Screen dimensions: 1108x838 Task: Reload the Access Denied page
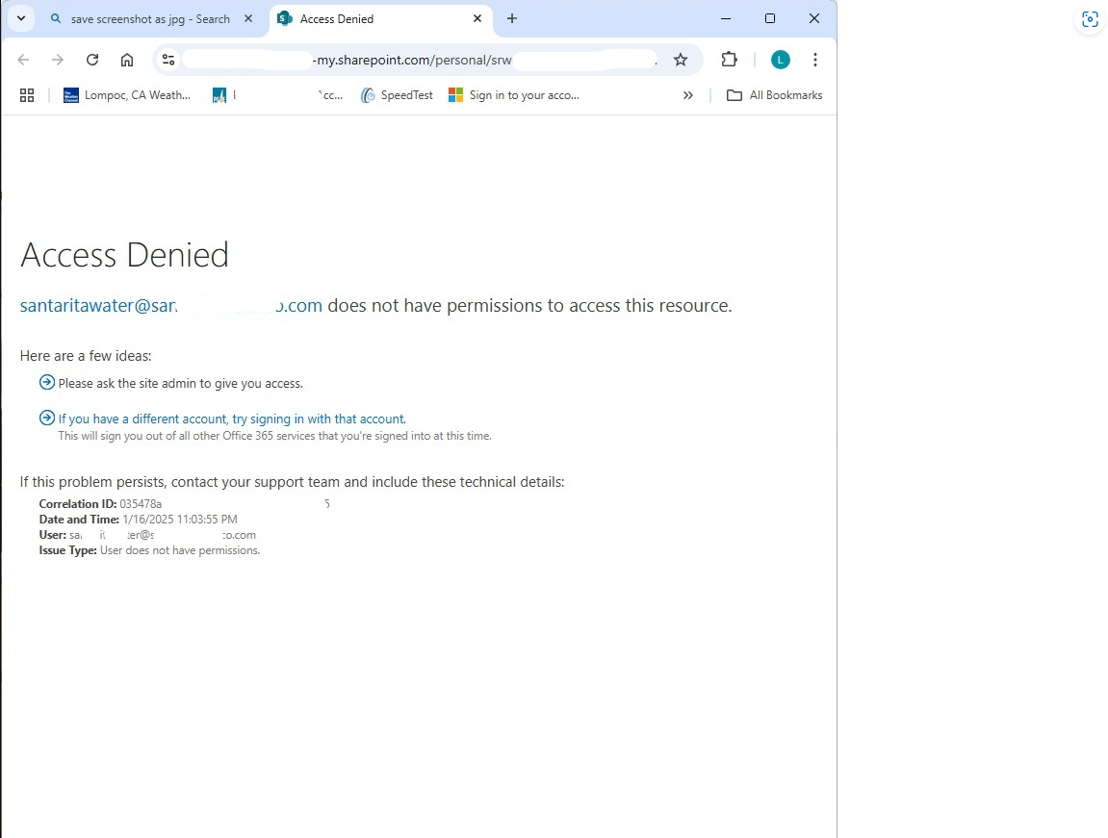click(91, 59)
